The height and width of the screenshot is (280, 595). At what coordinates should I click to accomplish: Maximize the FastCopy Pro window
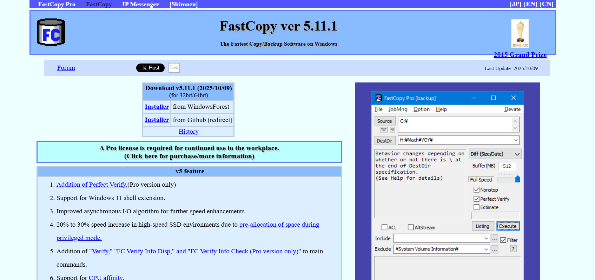click(493, 98)
